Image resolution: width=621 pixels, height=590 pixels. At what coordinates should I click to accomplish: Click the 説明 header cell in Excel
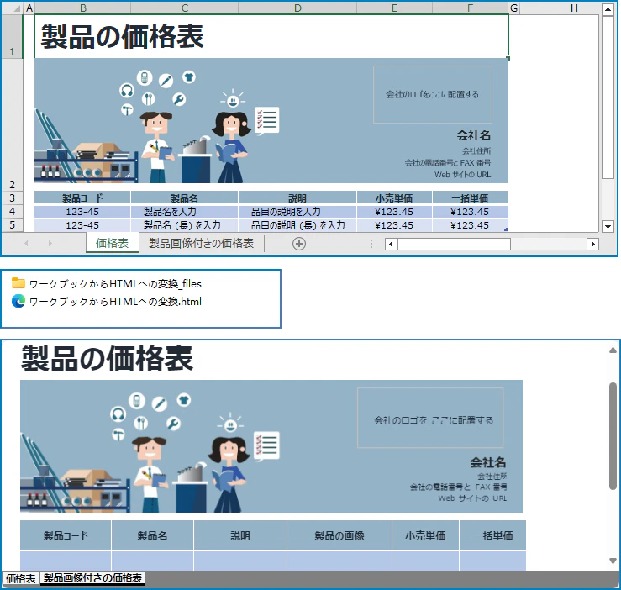pos(297,198)
